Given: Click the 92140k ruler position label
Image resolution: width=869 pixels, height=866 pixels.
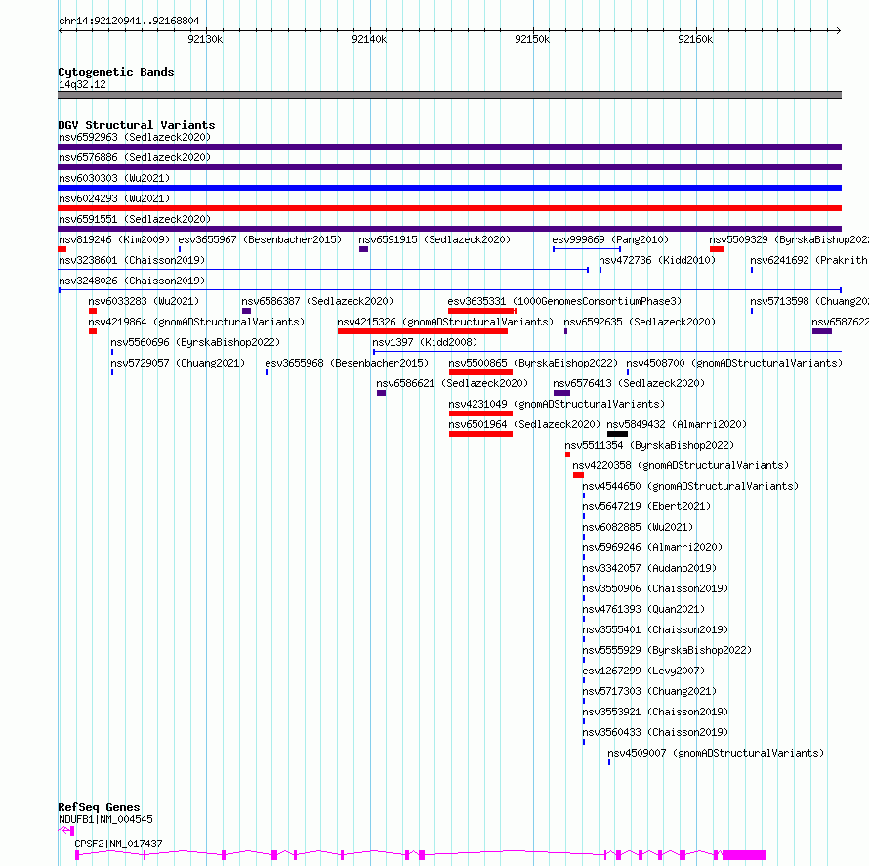Looking at the screenshot, I should (369, 39).
